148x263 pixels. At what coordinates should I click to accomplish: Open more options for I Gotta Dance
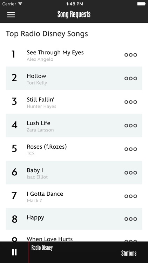click(x=131, y=196)
